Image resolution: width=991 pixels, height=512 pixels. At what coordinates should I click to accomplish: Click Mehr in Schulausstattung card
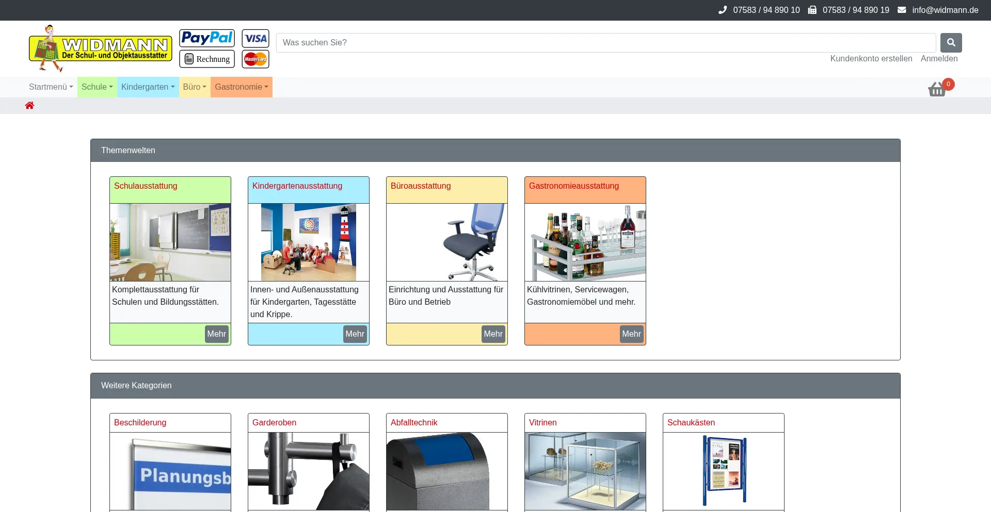pos(217,334)
